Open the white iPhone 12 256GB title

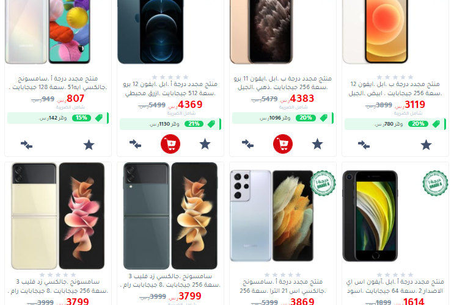(395, 88)
